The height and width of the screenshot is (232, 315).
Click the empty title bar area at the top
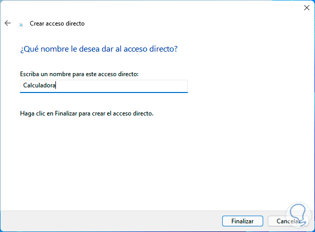(154, 7)
